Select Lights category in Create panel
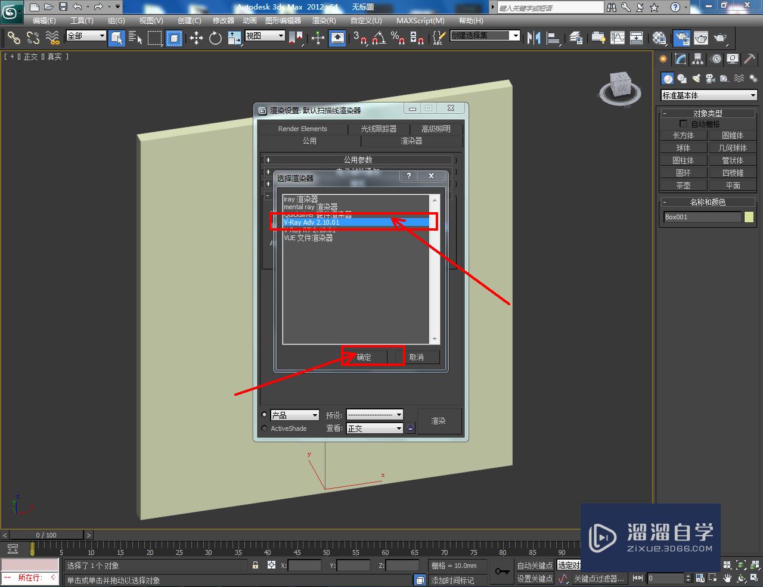The height and width of the screenshot is (587, 763). pos(696,78)
